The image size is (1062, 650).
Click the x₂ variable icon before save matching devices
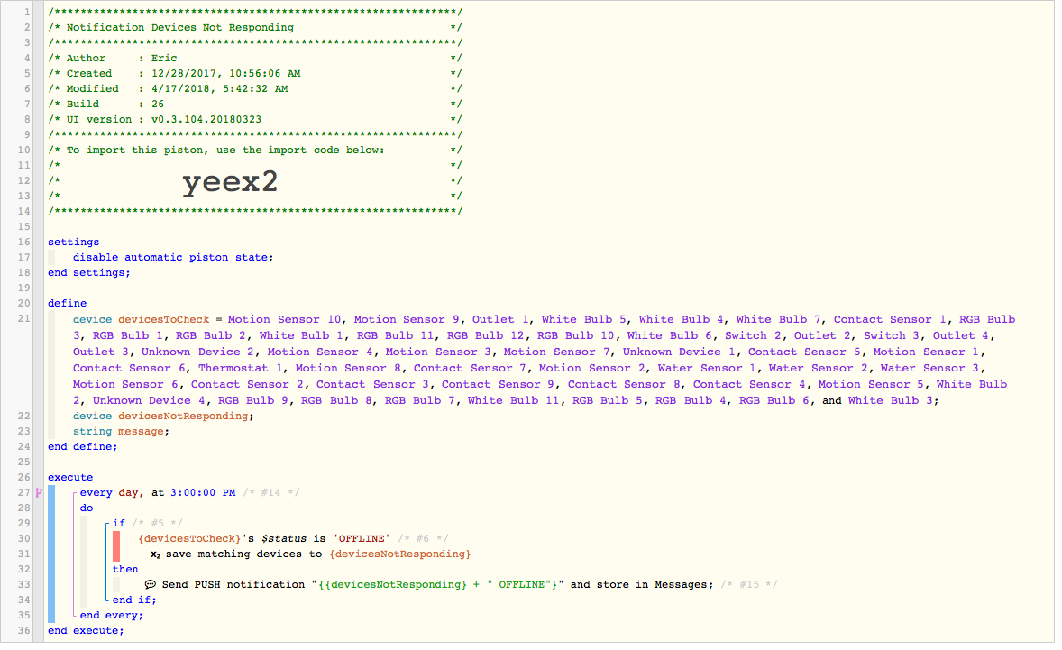coord(155,554)
